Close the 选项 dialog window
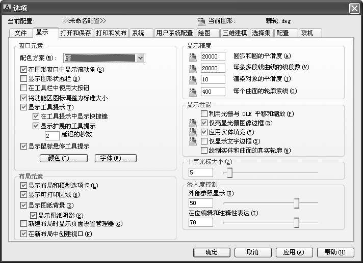Viewport: 363px width, 263px height. pyautogui.click(x=354, y=9)
